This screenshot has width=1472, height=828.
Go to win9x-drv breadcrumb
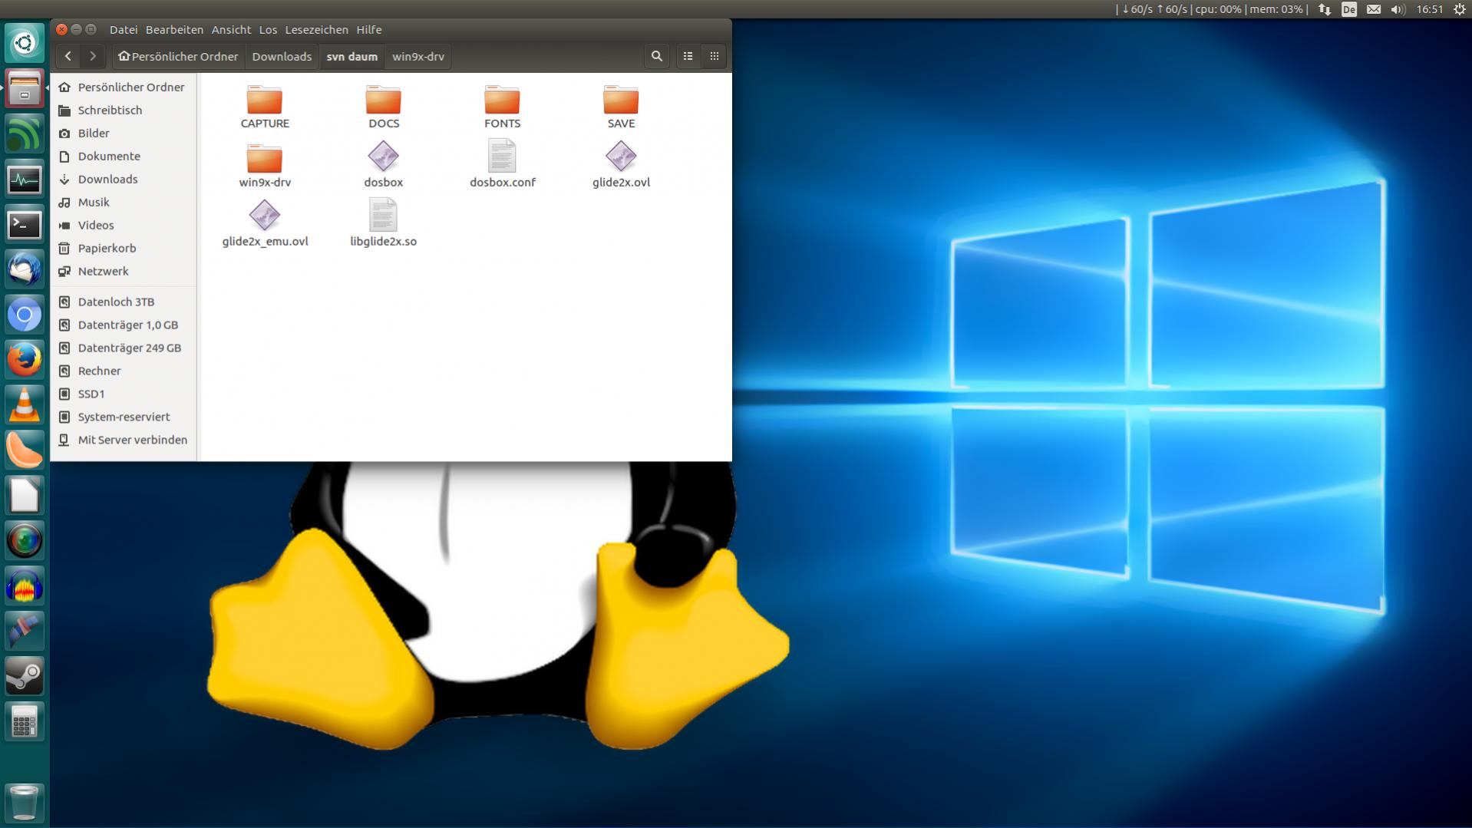(418, 56)
